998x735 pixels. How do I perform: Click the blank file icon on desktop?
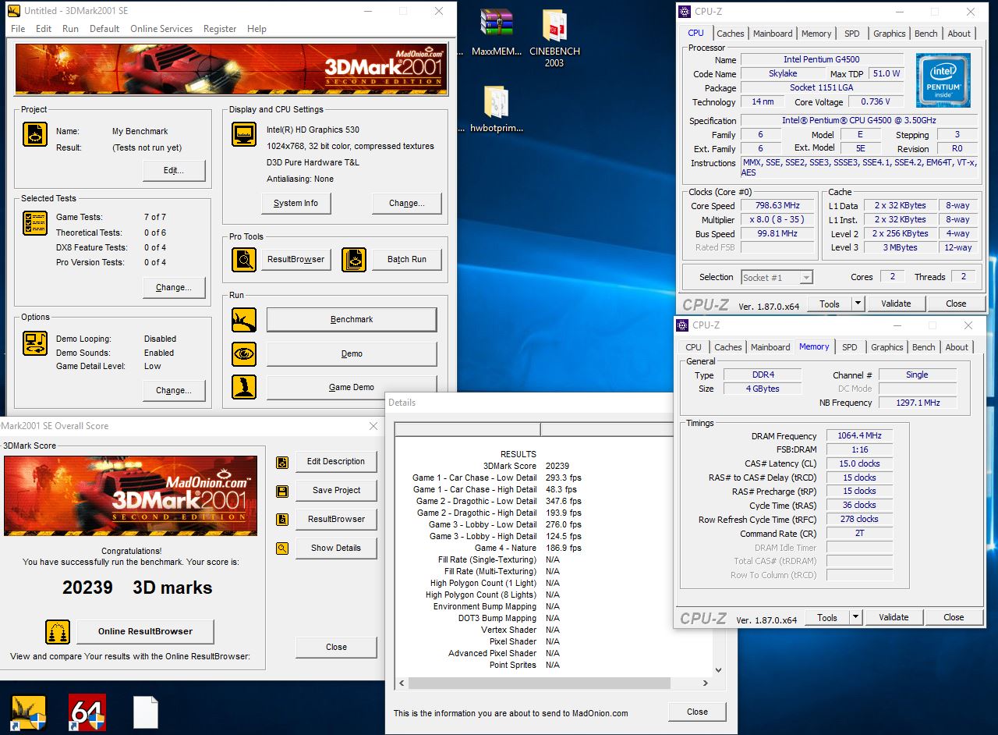click(146, 712)
